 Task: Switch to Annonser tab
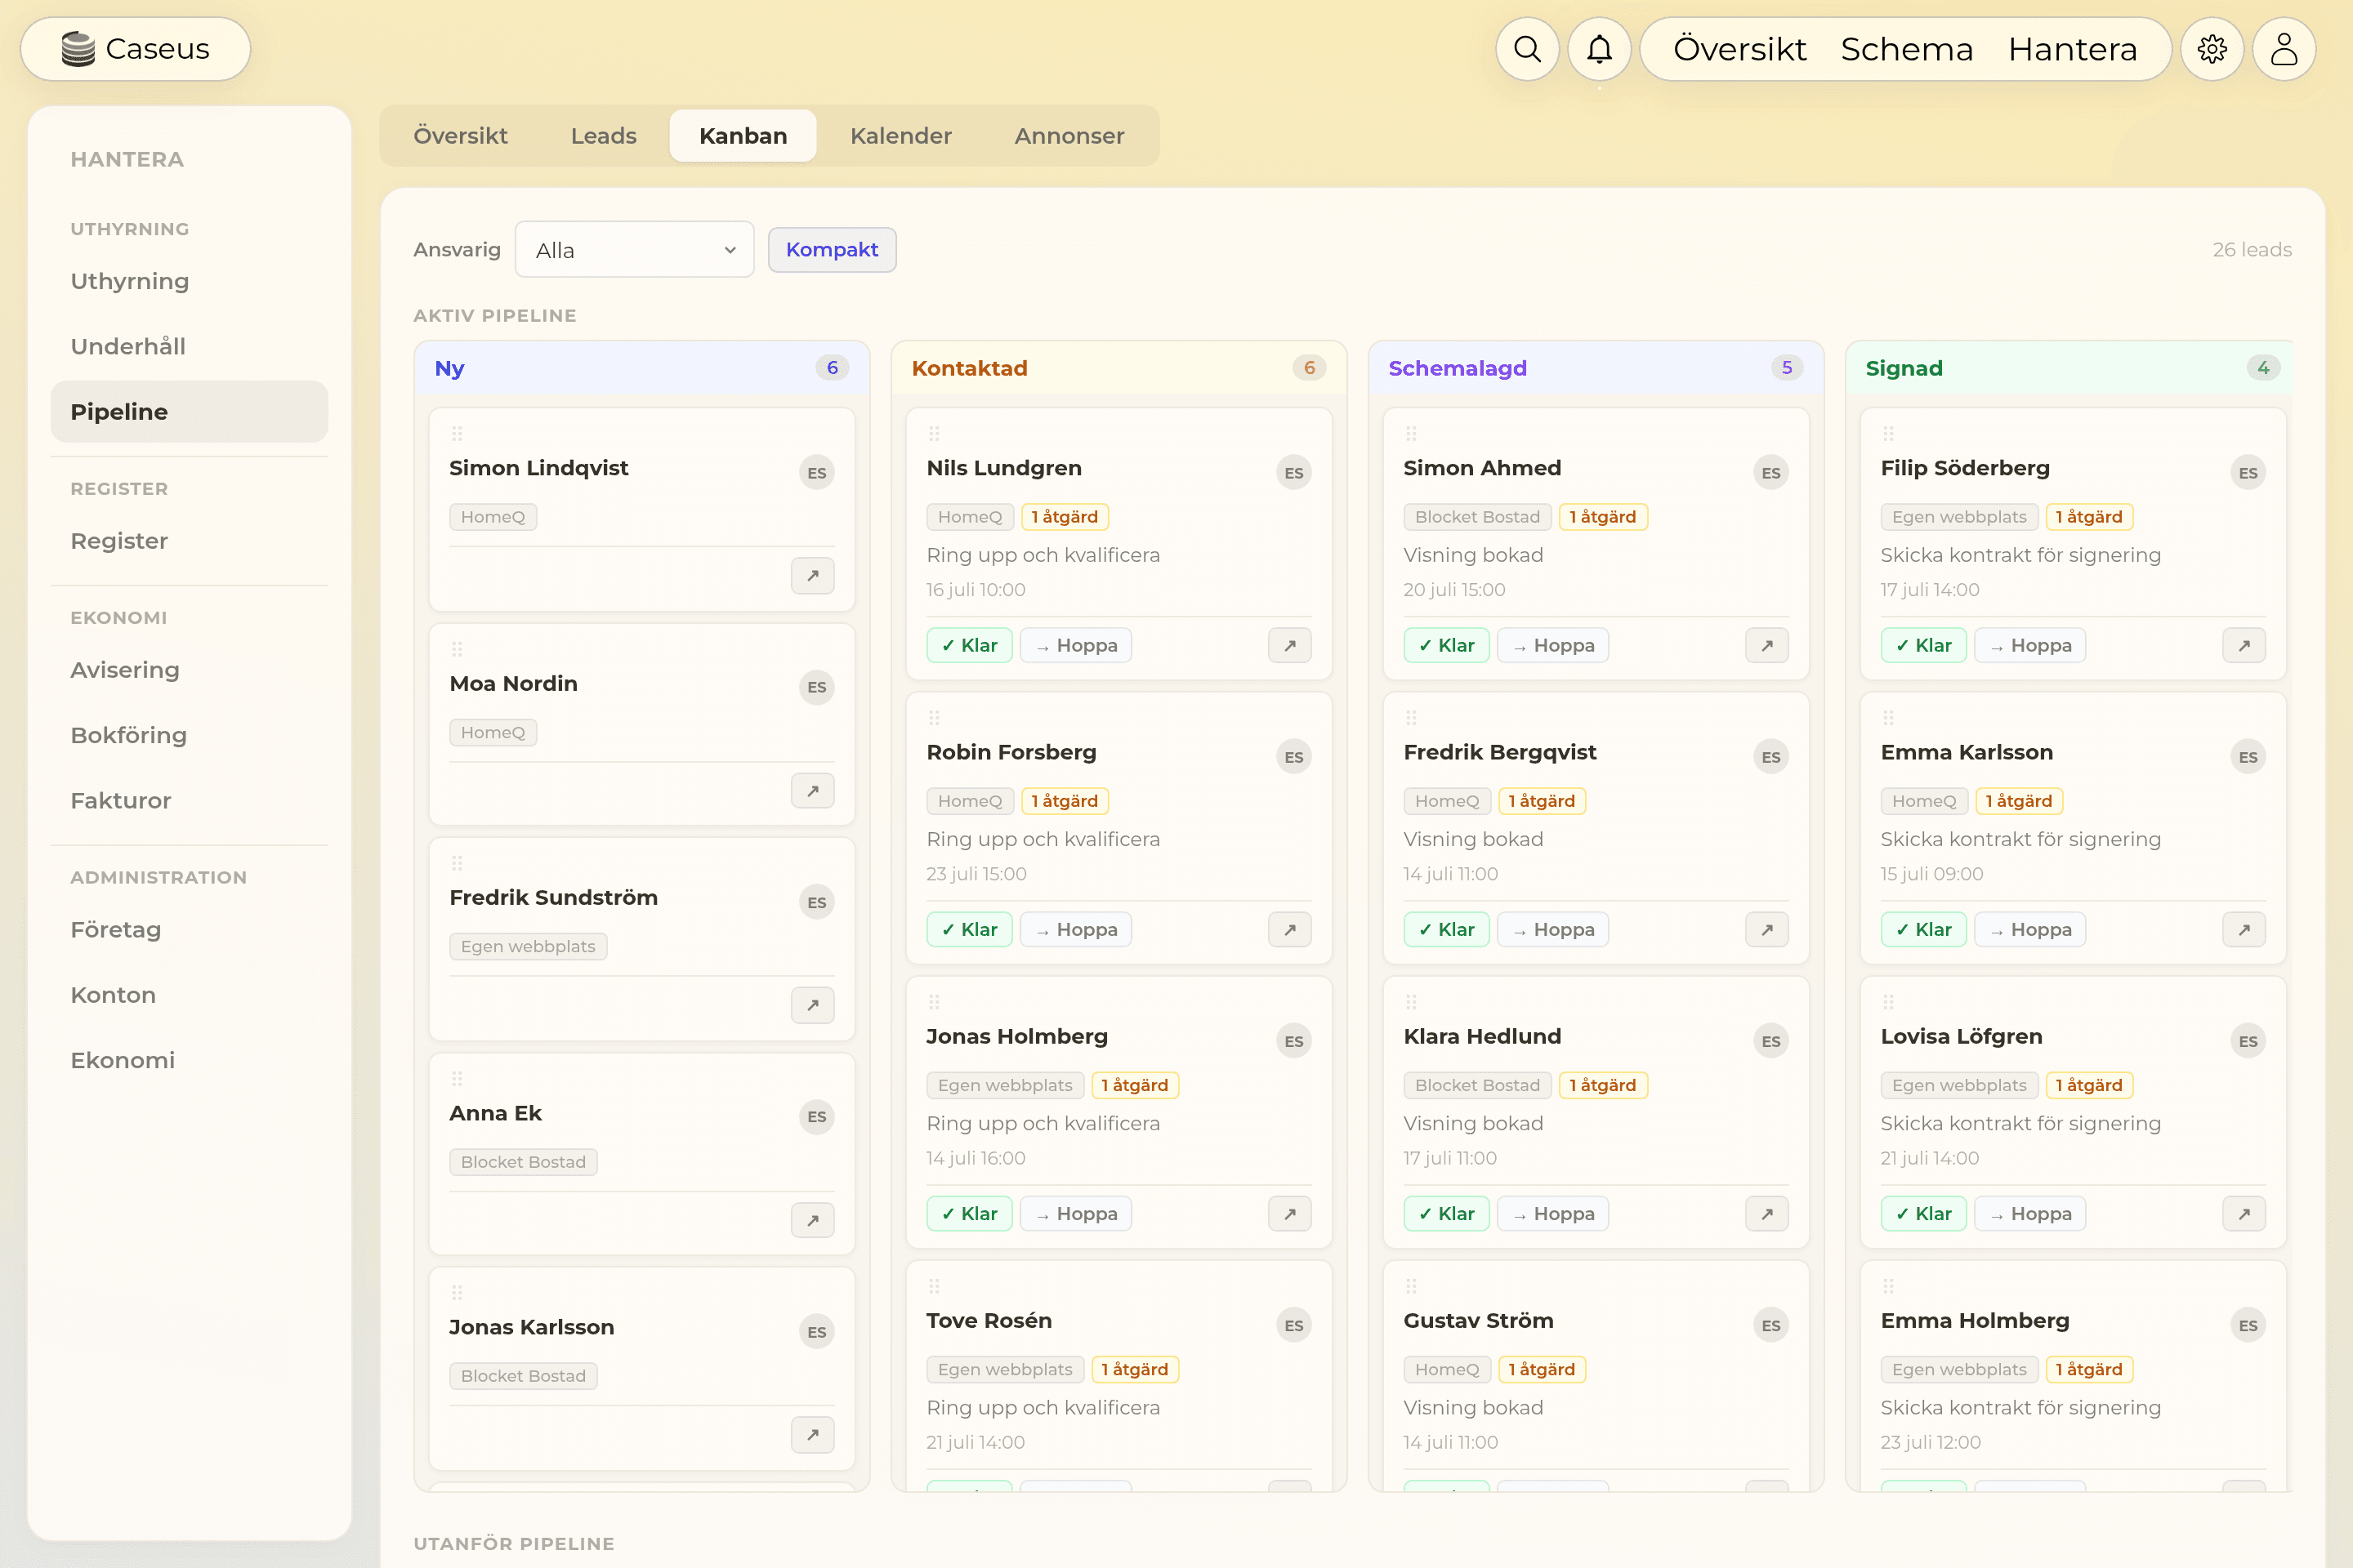coord(1069,135)
